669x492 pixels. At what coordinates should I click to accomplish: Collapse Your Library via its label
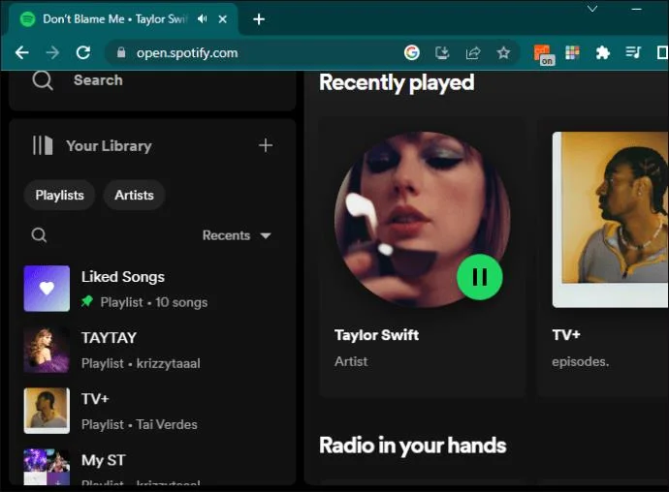[x=109, y=146]
